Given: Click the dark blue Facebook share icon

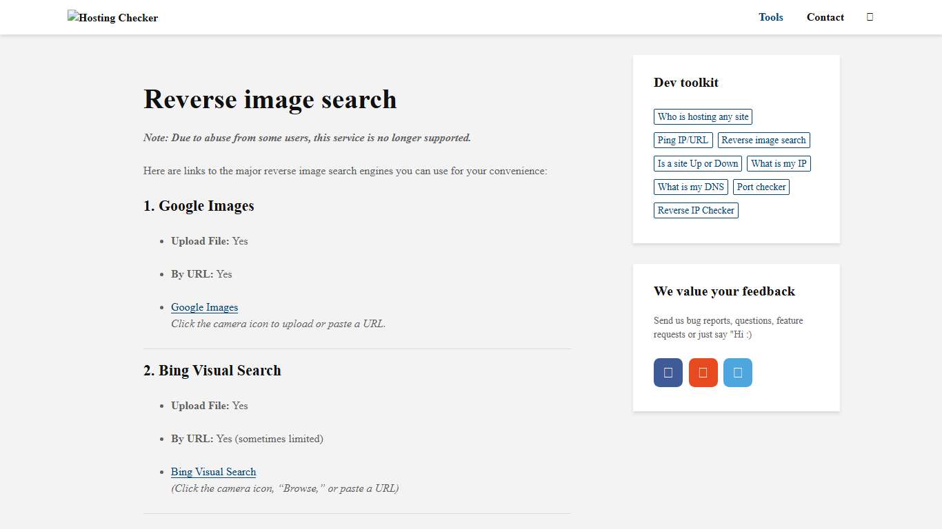Looking at the screenshot, I should (x=668, y=372).
